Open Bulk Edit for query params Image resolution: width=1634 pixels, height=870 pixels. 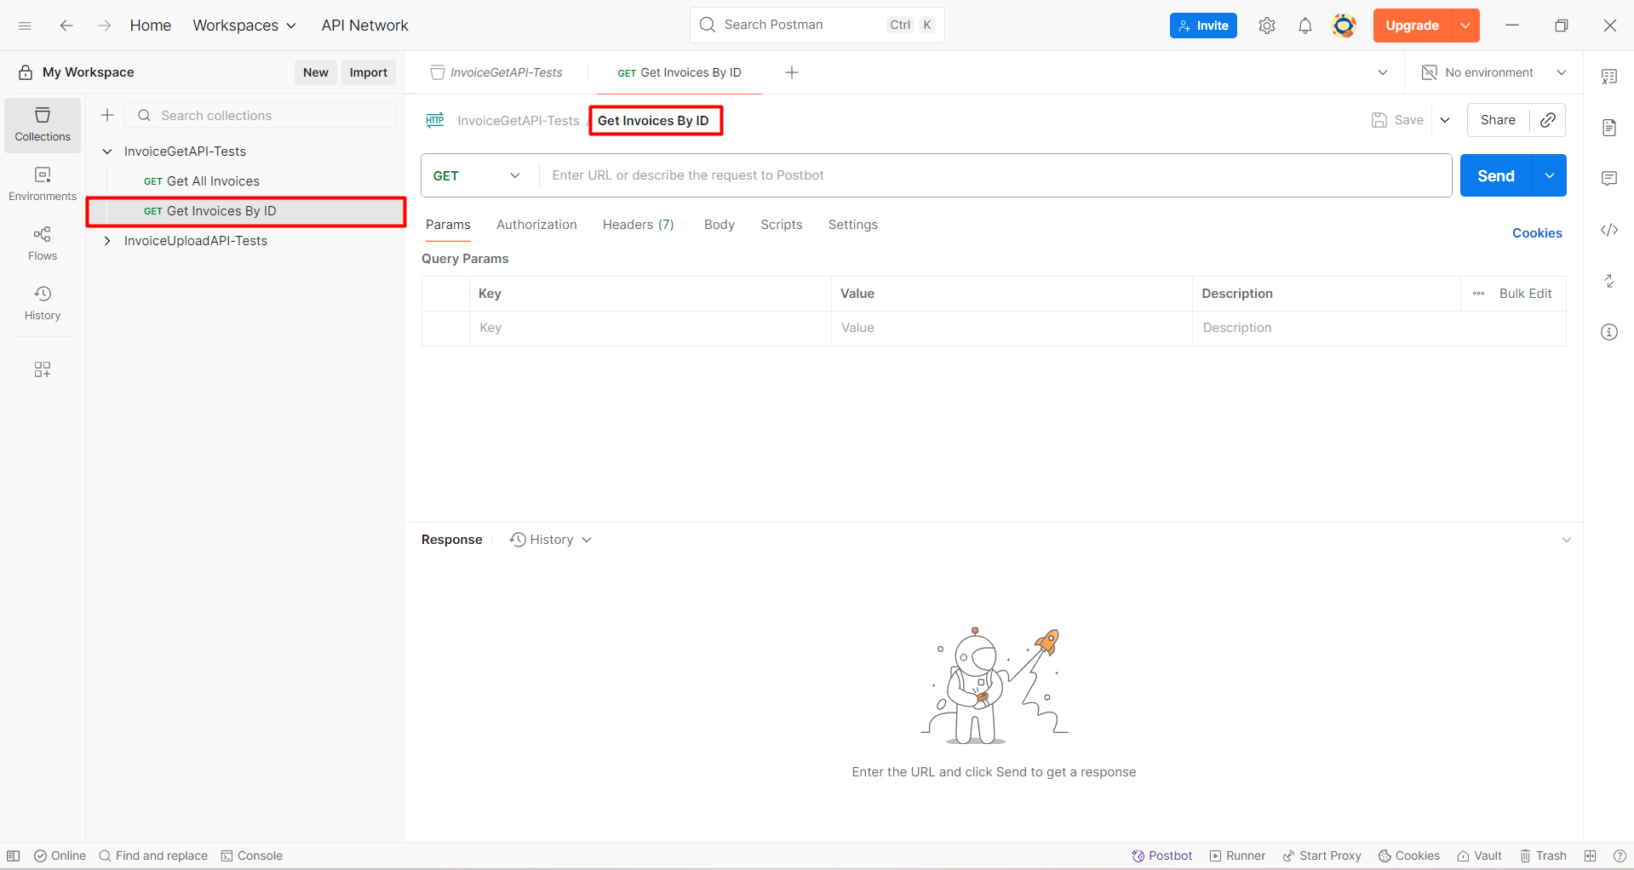tap(1526, 293)
